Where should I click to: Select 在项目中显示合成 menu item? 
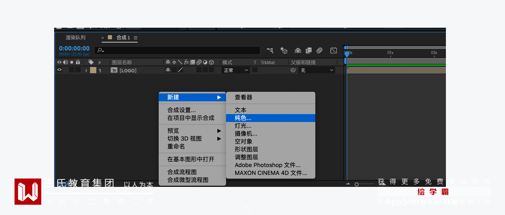[x=192, y=118]
